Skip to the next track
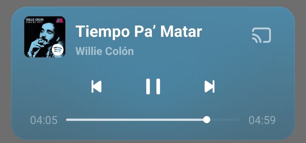Image resolution: width=306 pixels, height=143 pixels. pyautogui.click(x=209, y=86)
